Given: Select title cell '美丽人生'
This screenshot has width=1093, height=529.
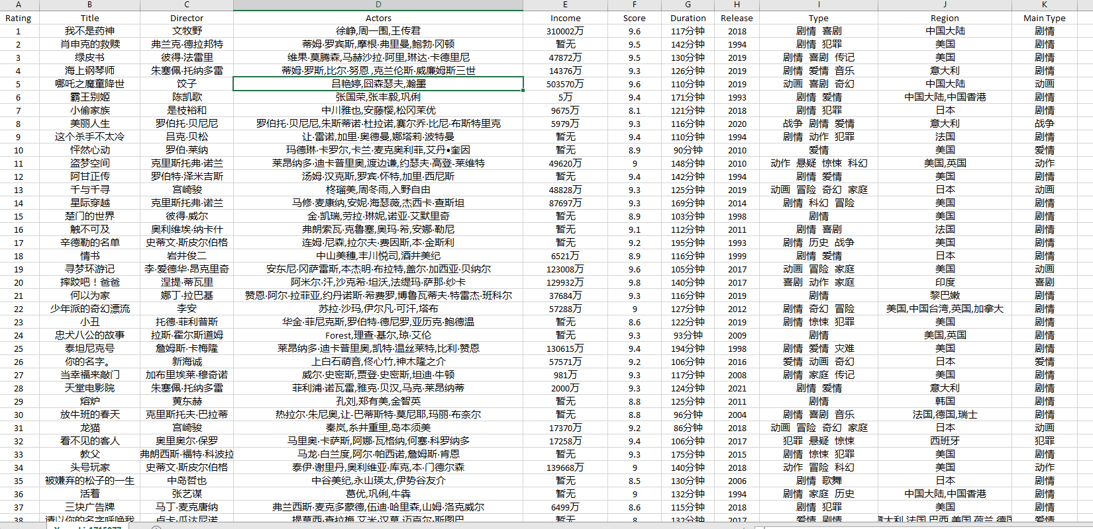Looking at the screenshot, I should point(89,124).
